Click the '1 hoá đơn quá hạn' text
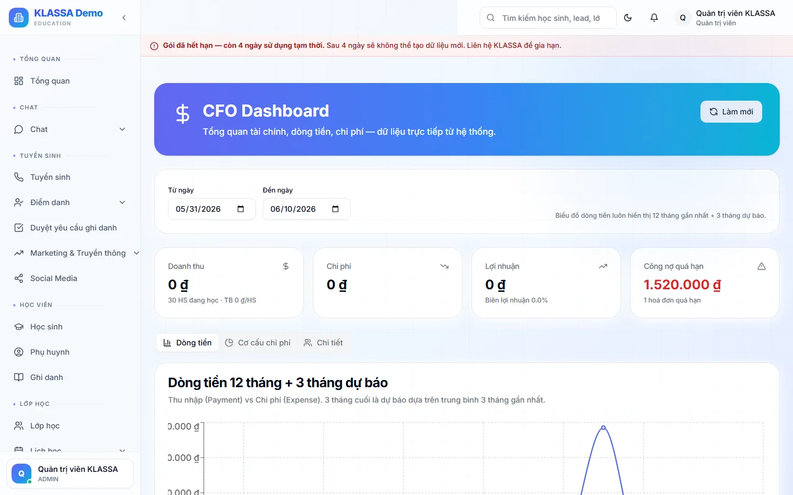This screenshot has height=495, width=793. [672, 300]
